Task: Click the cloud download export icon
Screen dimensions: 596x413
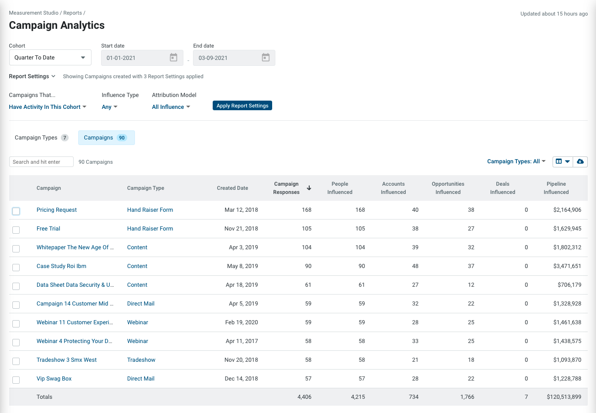Action: pyautogui.click(x=580, y=161)
